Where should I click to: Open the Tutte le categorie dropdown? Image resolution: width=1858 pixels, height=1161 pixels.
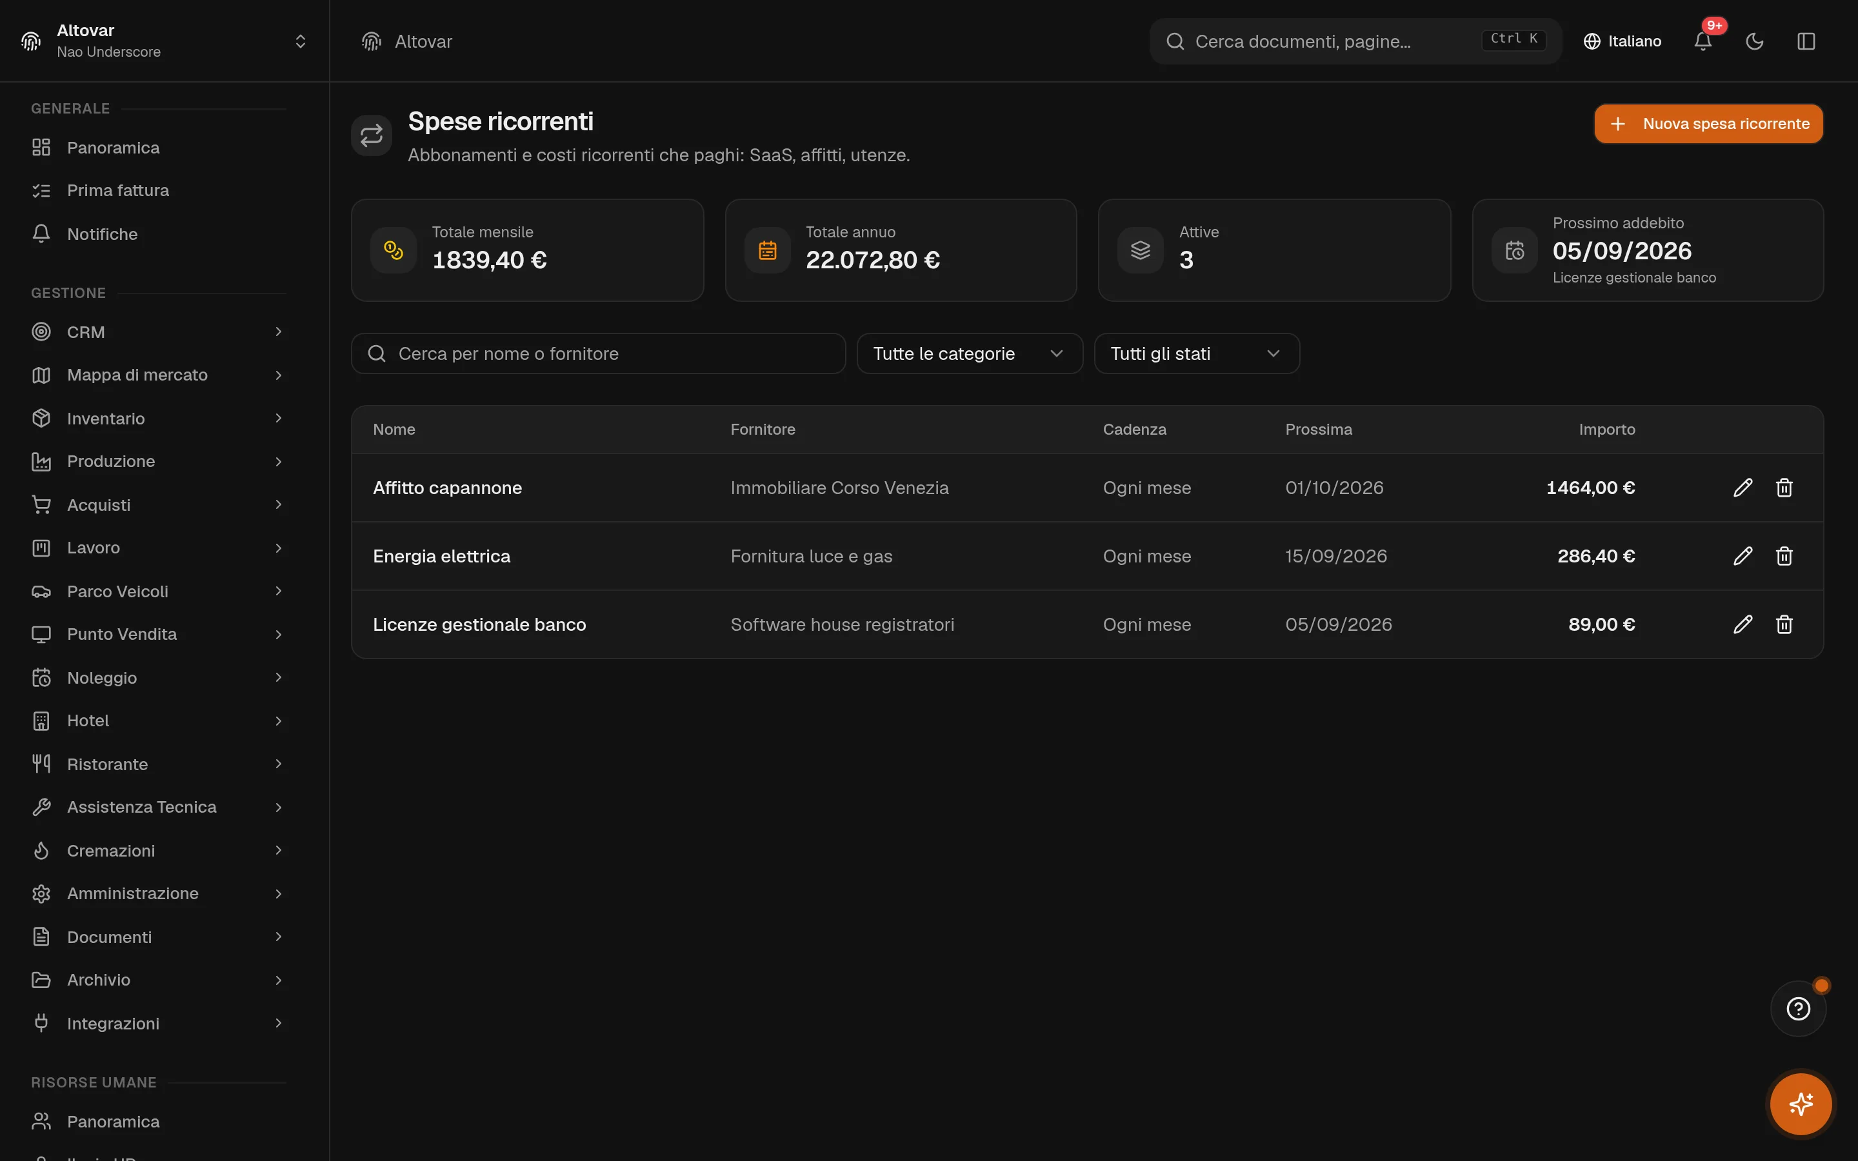point(970,353)
